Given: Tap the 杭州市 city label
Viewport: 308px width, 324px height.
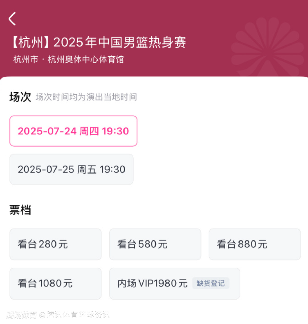Looking at the screenshot, I should pos(26,60).
